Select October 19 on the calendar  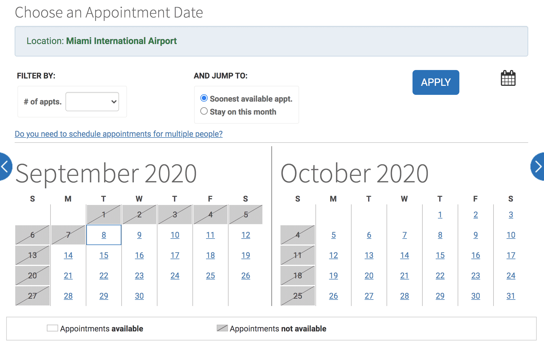334,276
